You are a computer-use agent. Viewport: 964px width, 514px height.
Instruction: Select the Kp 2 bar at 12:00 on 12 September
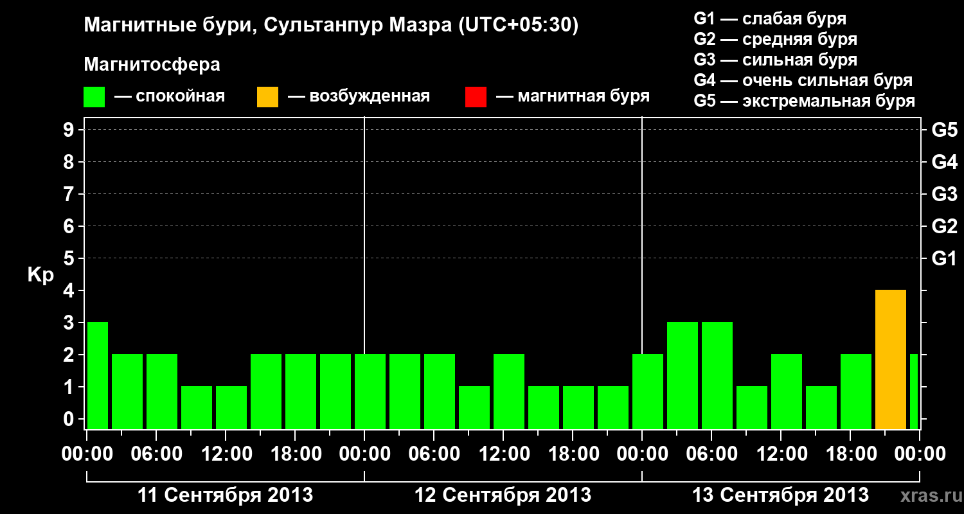[509, 391]
